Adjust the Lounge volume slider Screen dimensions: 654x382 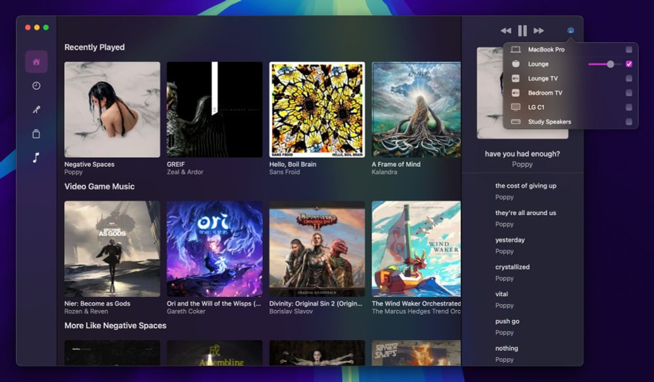605,64
